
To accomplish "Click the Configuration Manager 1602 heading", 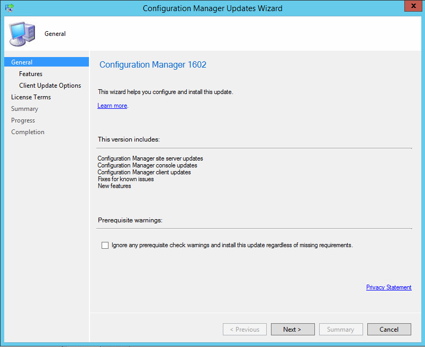I will 153,65.
